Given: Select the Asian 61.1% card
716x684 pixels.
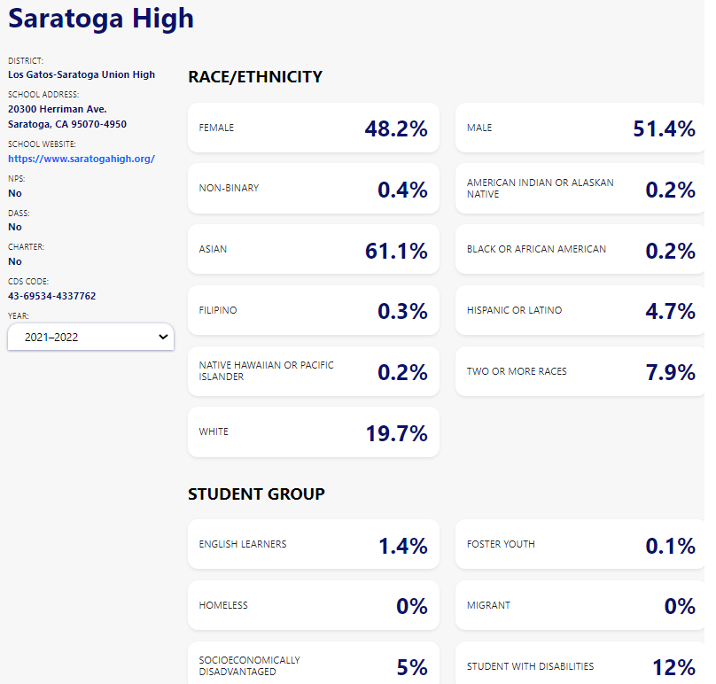Looking at the screenshot, I should pos(313,250).
